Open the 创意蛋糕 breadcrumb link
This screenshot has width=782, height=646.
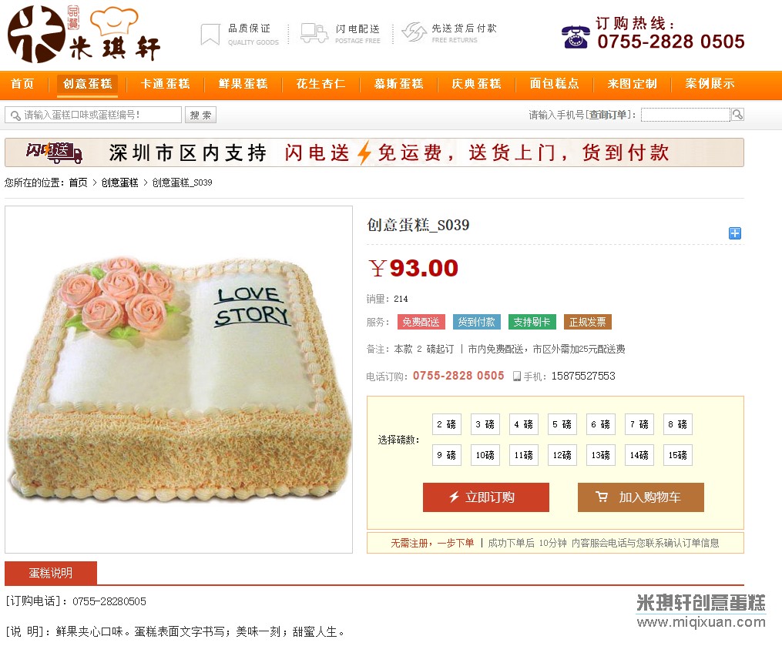[119, 182]
